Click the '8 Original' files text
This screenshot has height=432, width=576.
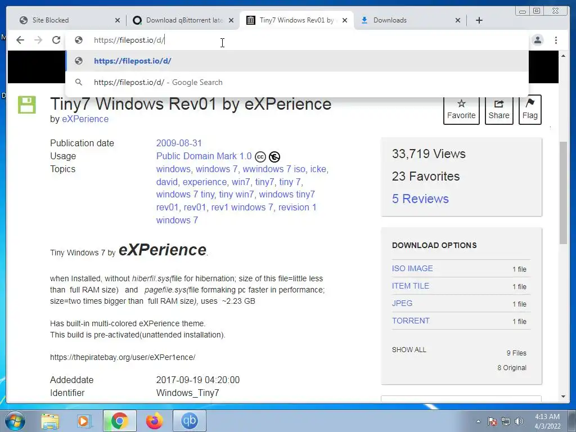point(512,368)
